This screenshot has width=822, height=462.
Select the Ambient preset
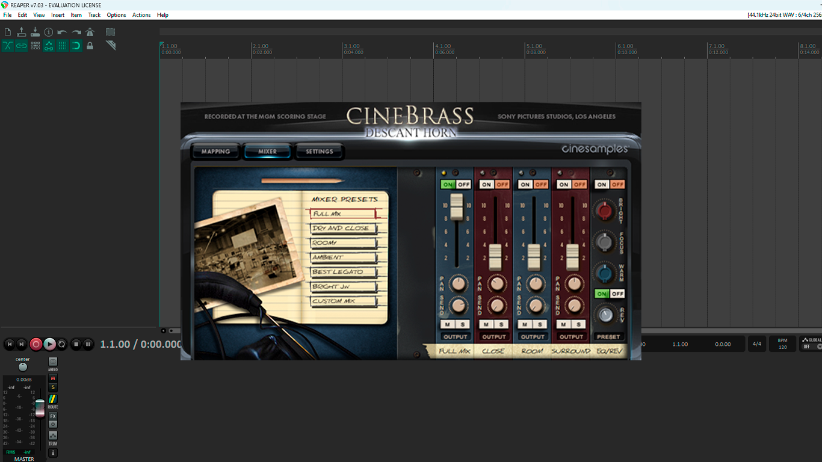click(x=344, y=257)
